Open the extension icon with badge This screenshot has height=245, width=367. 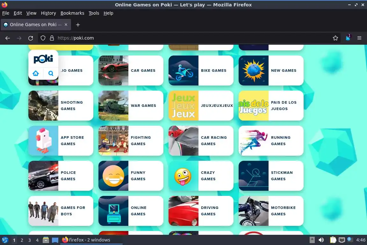(x=348, y=38)
